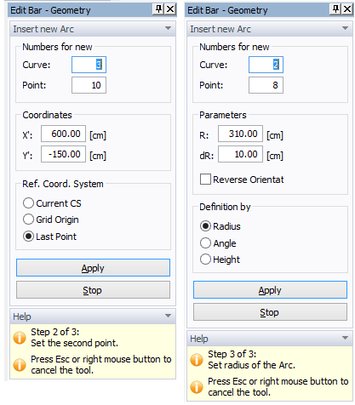
Task: Pin the right Edit Bar panel
Action: coord(335,9)
